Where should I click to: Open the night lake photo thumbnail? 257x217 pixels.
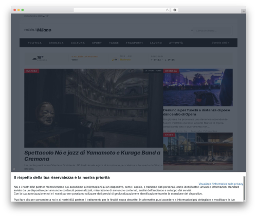[198, 88]
